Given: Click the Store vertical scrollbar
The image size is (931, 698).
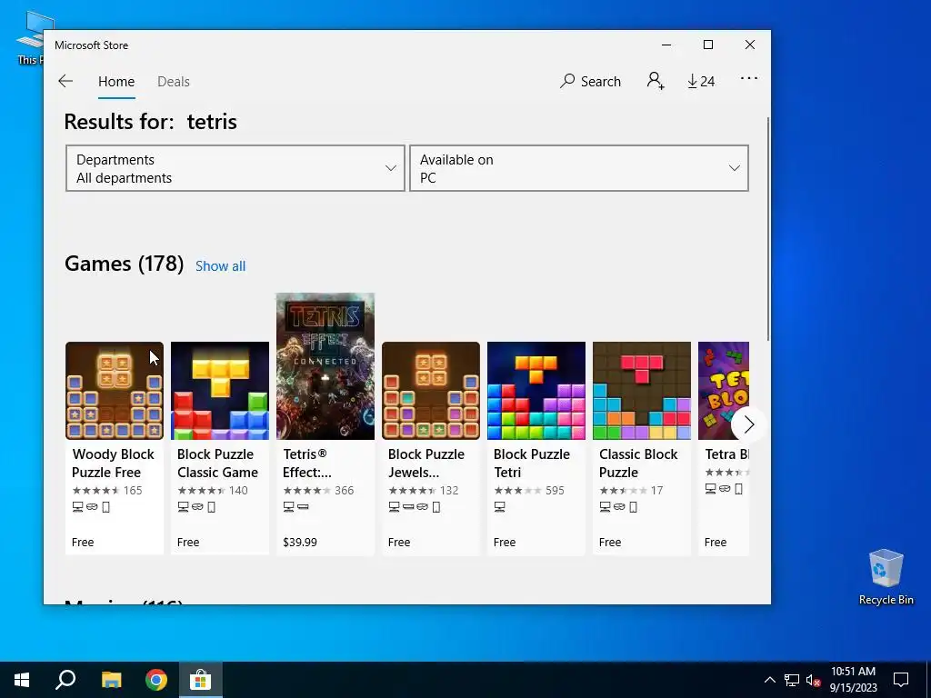Looking at the screenshot, I should pos(768,229).
